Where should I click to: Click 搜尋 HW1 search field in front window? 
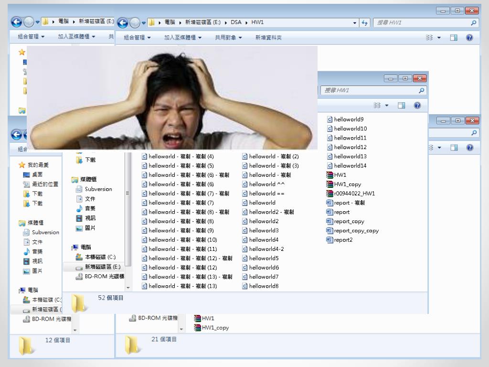point(373,90)
